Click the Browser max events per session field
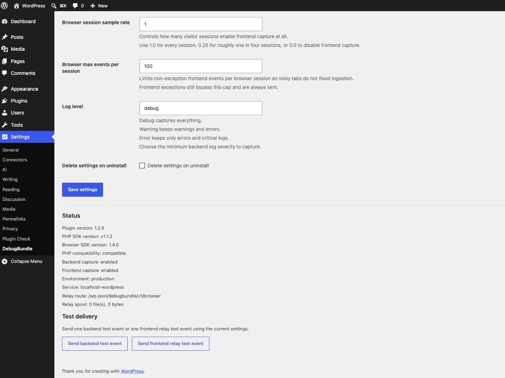This screenshot has width=505, height=378. [x=201, y=66]
